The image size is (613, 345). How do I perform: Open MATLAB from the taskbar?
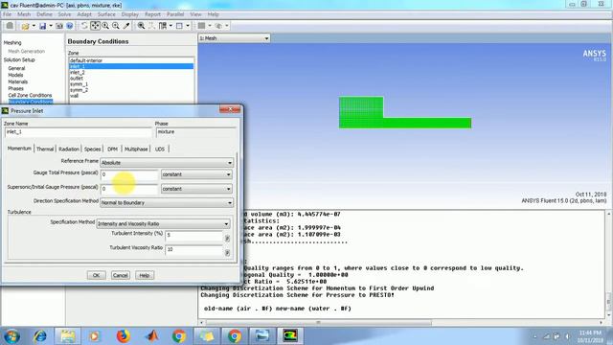(x=151, y=336)
